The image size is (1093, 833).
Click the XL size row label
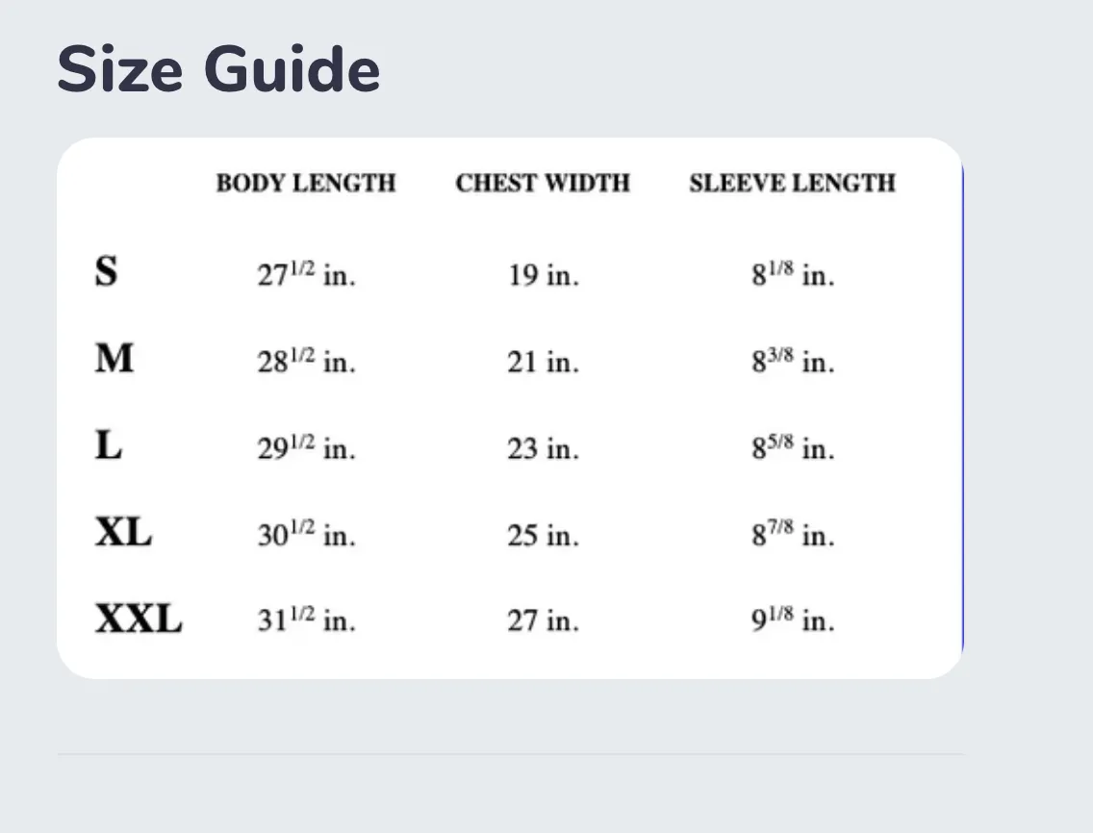coord(123,532)
